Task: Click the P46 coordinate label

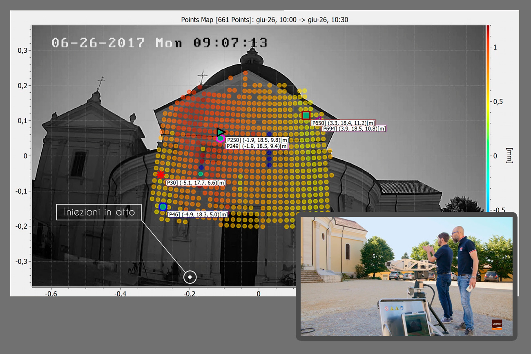Action: [x=198, y=215]
